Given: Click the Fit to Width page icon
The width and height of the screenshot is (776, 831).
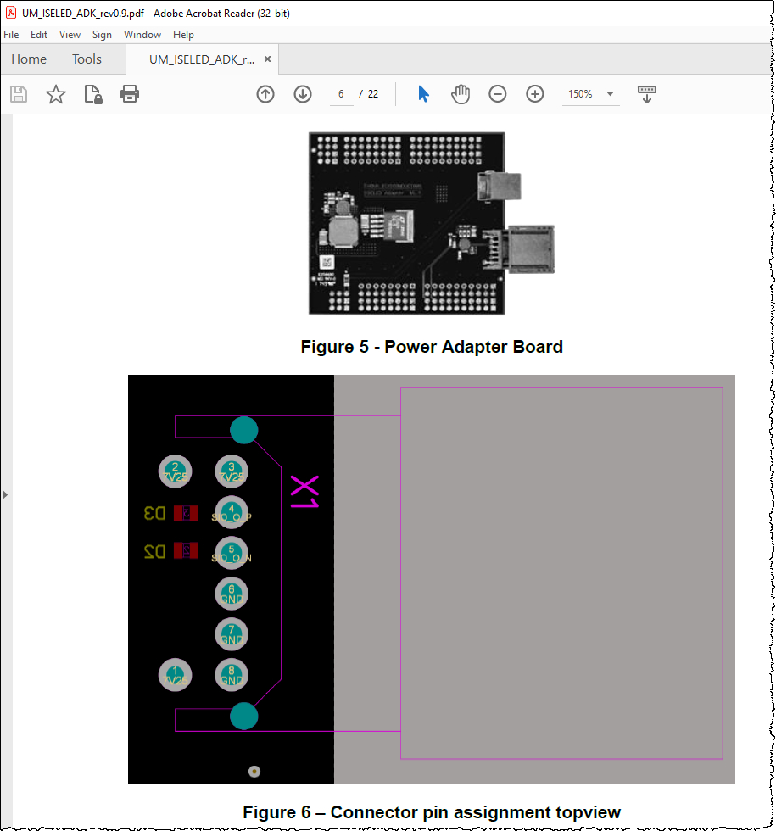Looking at the screenshot, I should 647,94.
